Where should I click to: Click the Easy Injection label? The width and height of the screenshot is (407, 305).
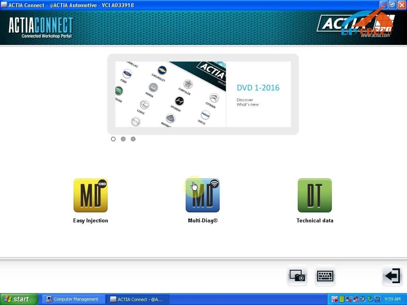click(x=91, y=221)
